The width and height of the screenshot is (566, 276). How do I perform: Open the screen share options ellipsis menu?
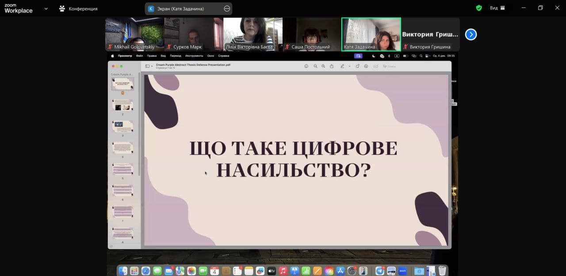(x=227, y=8)
